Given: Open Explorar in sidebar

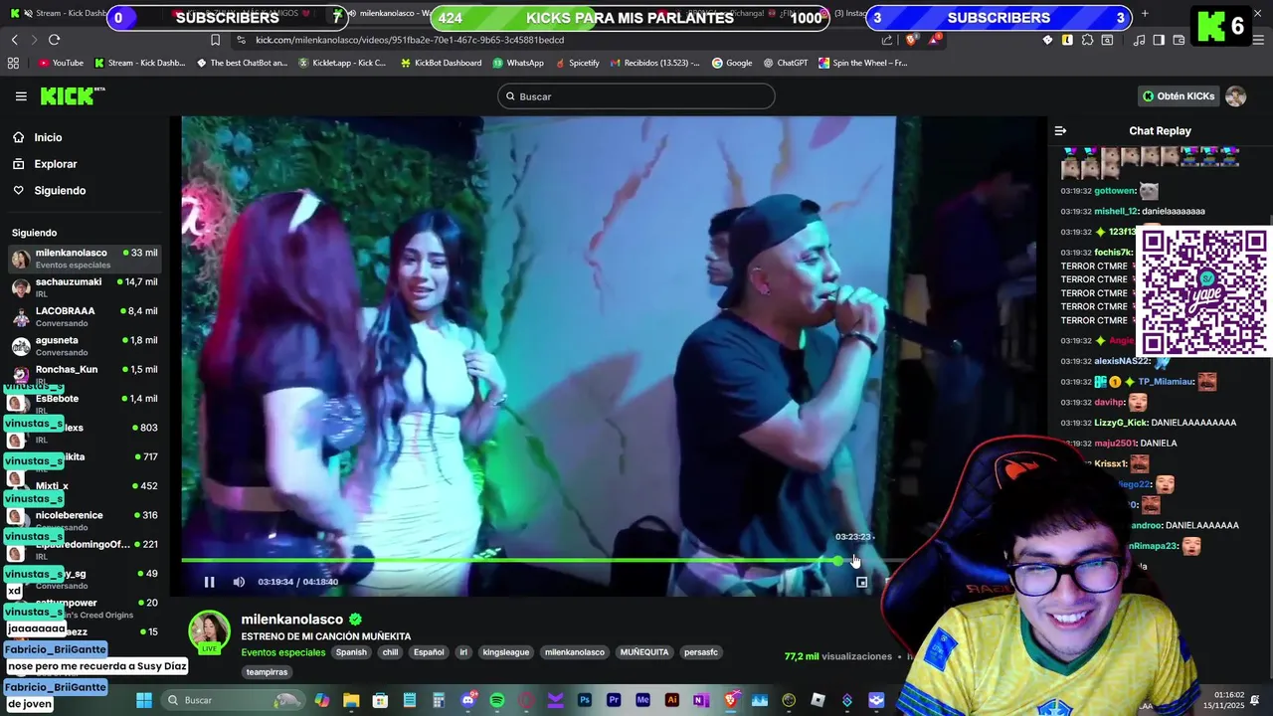Looking at the screenshot, I should click(x=44, y=164).
